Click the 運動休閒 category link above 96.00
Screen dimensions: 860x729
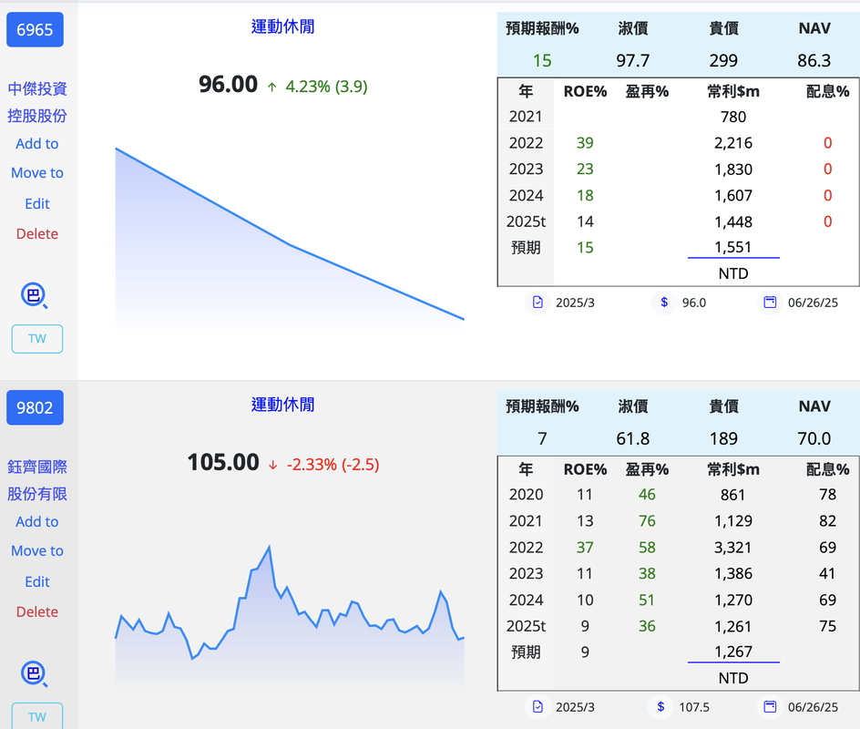282,26
